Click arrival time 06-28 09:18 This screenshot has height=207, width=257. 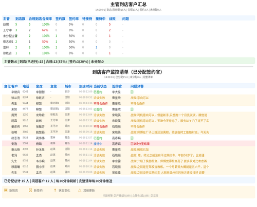pyautogui.click(x=86, y=132)
